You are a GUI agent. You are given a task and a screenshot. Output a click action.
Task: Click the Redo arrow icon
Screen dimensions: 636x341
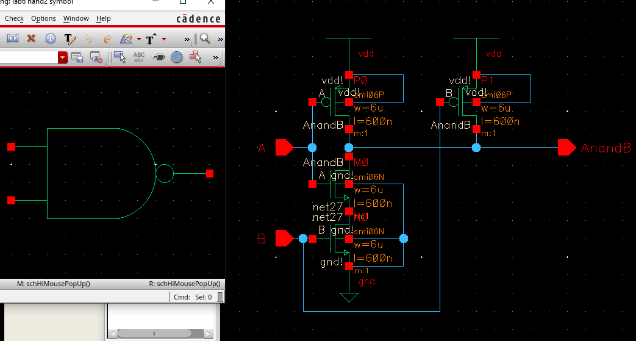click(107, 38)
